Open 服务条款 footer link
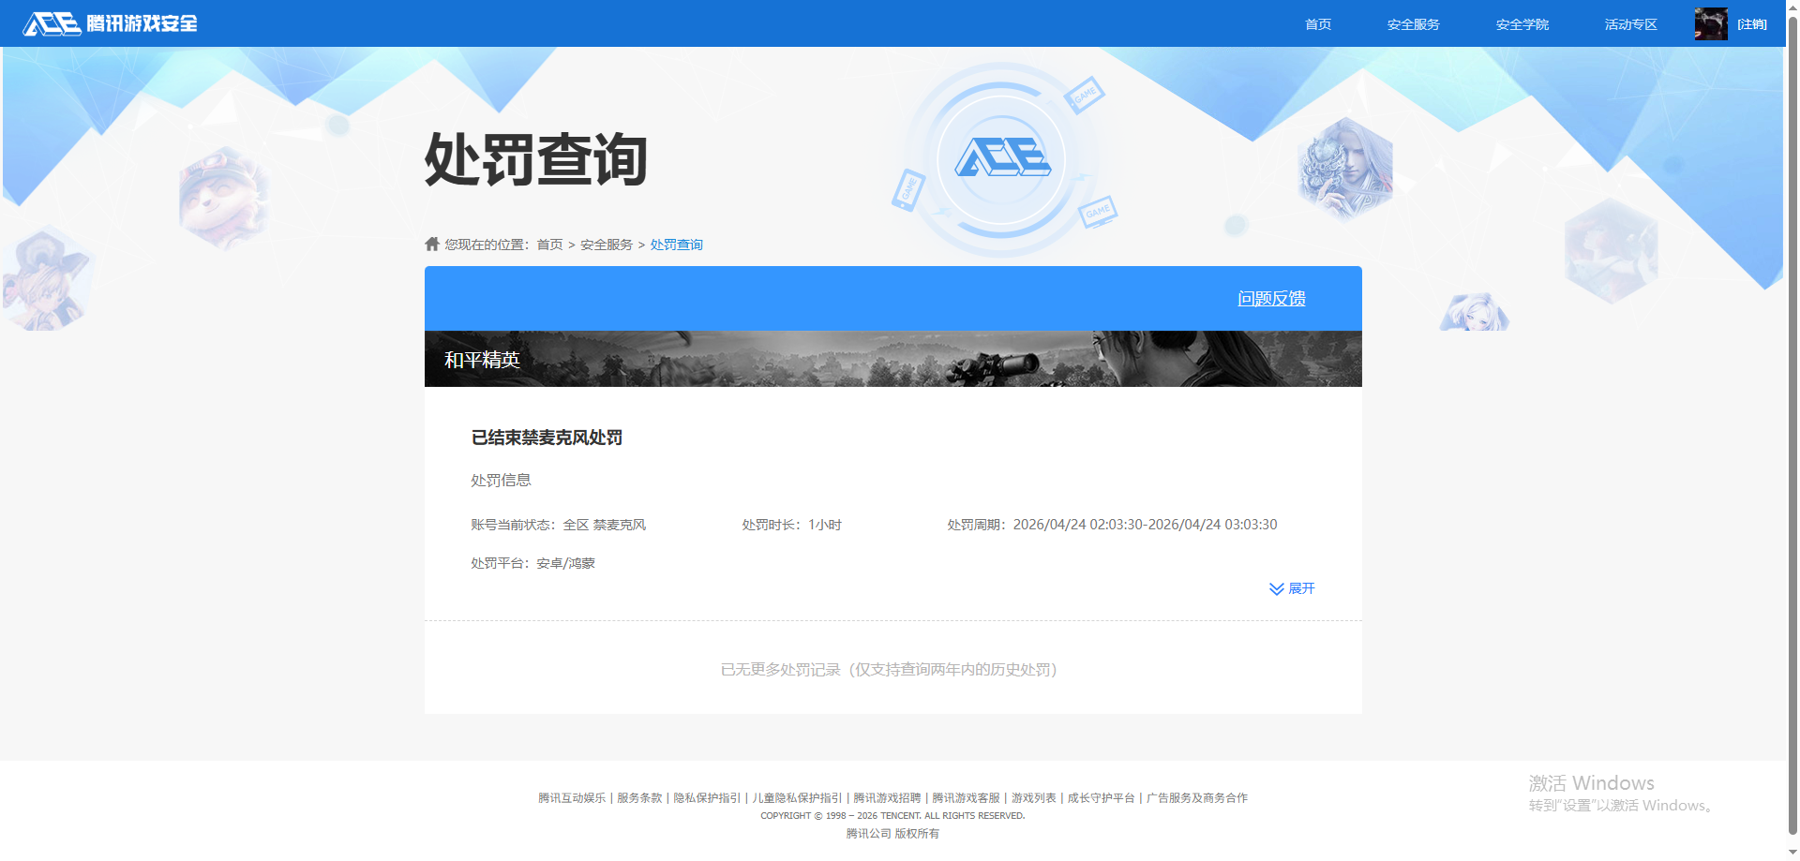Screen dimensions: 1800x861 tap(639, 798)
